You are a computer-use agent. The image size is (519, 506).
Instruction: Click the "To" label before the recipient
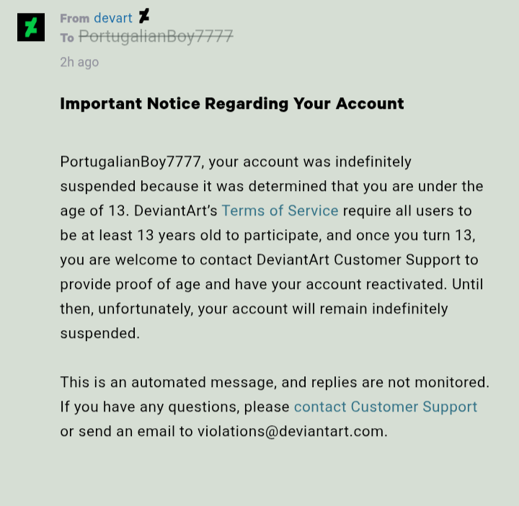point(67,38)
